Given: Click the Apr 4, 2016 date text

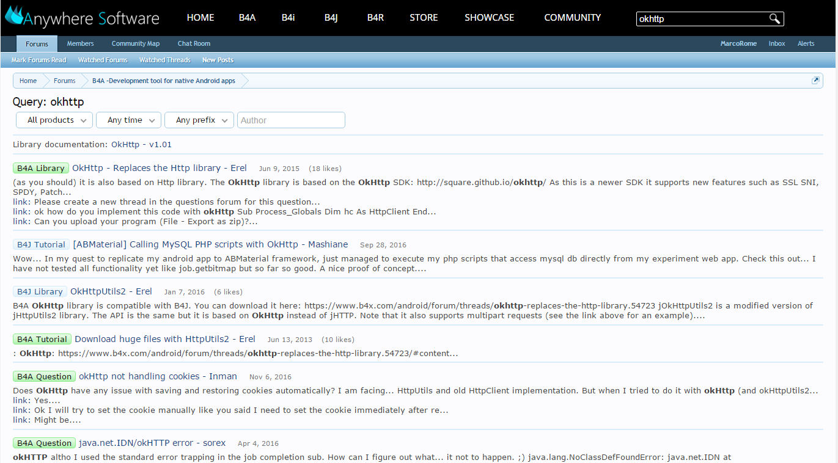Looking at the screenshot, I should click(x=258, y=443).
